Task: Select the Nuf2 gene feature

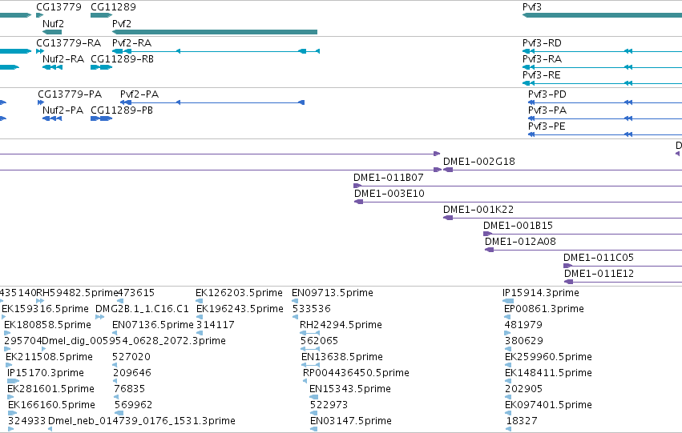Action: [52, 32]
